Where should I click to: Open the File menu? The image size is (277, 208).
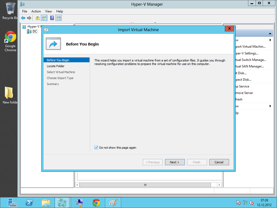[25, 11]
